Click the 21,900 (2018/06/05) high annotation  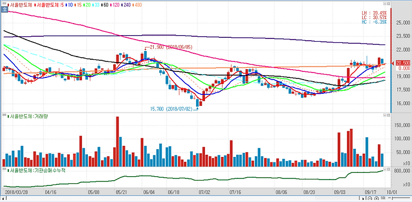170,47
